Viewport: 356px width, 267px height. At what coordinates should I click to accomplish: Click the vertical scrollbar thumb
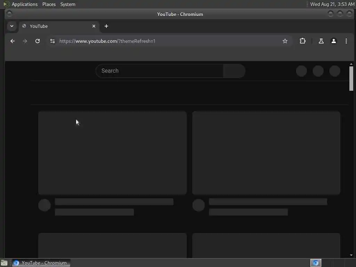click(351, 79)
